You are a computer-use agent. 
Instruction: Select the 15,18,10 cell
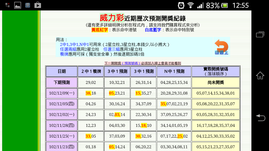point(144,125)
